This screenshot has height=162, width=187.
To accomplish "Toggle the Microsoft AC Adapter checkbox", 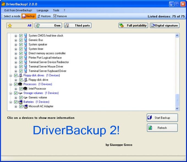I will pyautogui.click(x=21, y=106).
